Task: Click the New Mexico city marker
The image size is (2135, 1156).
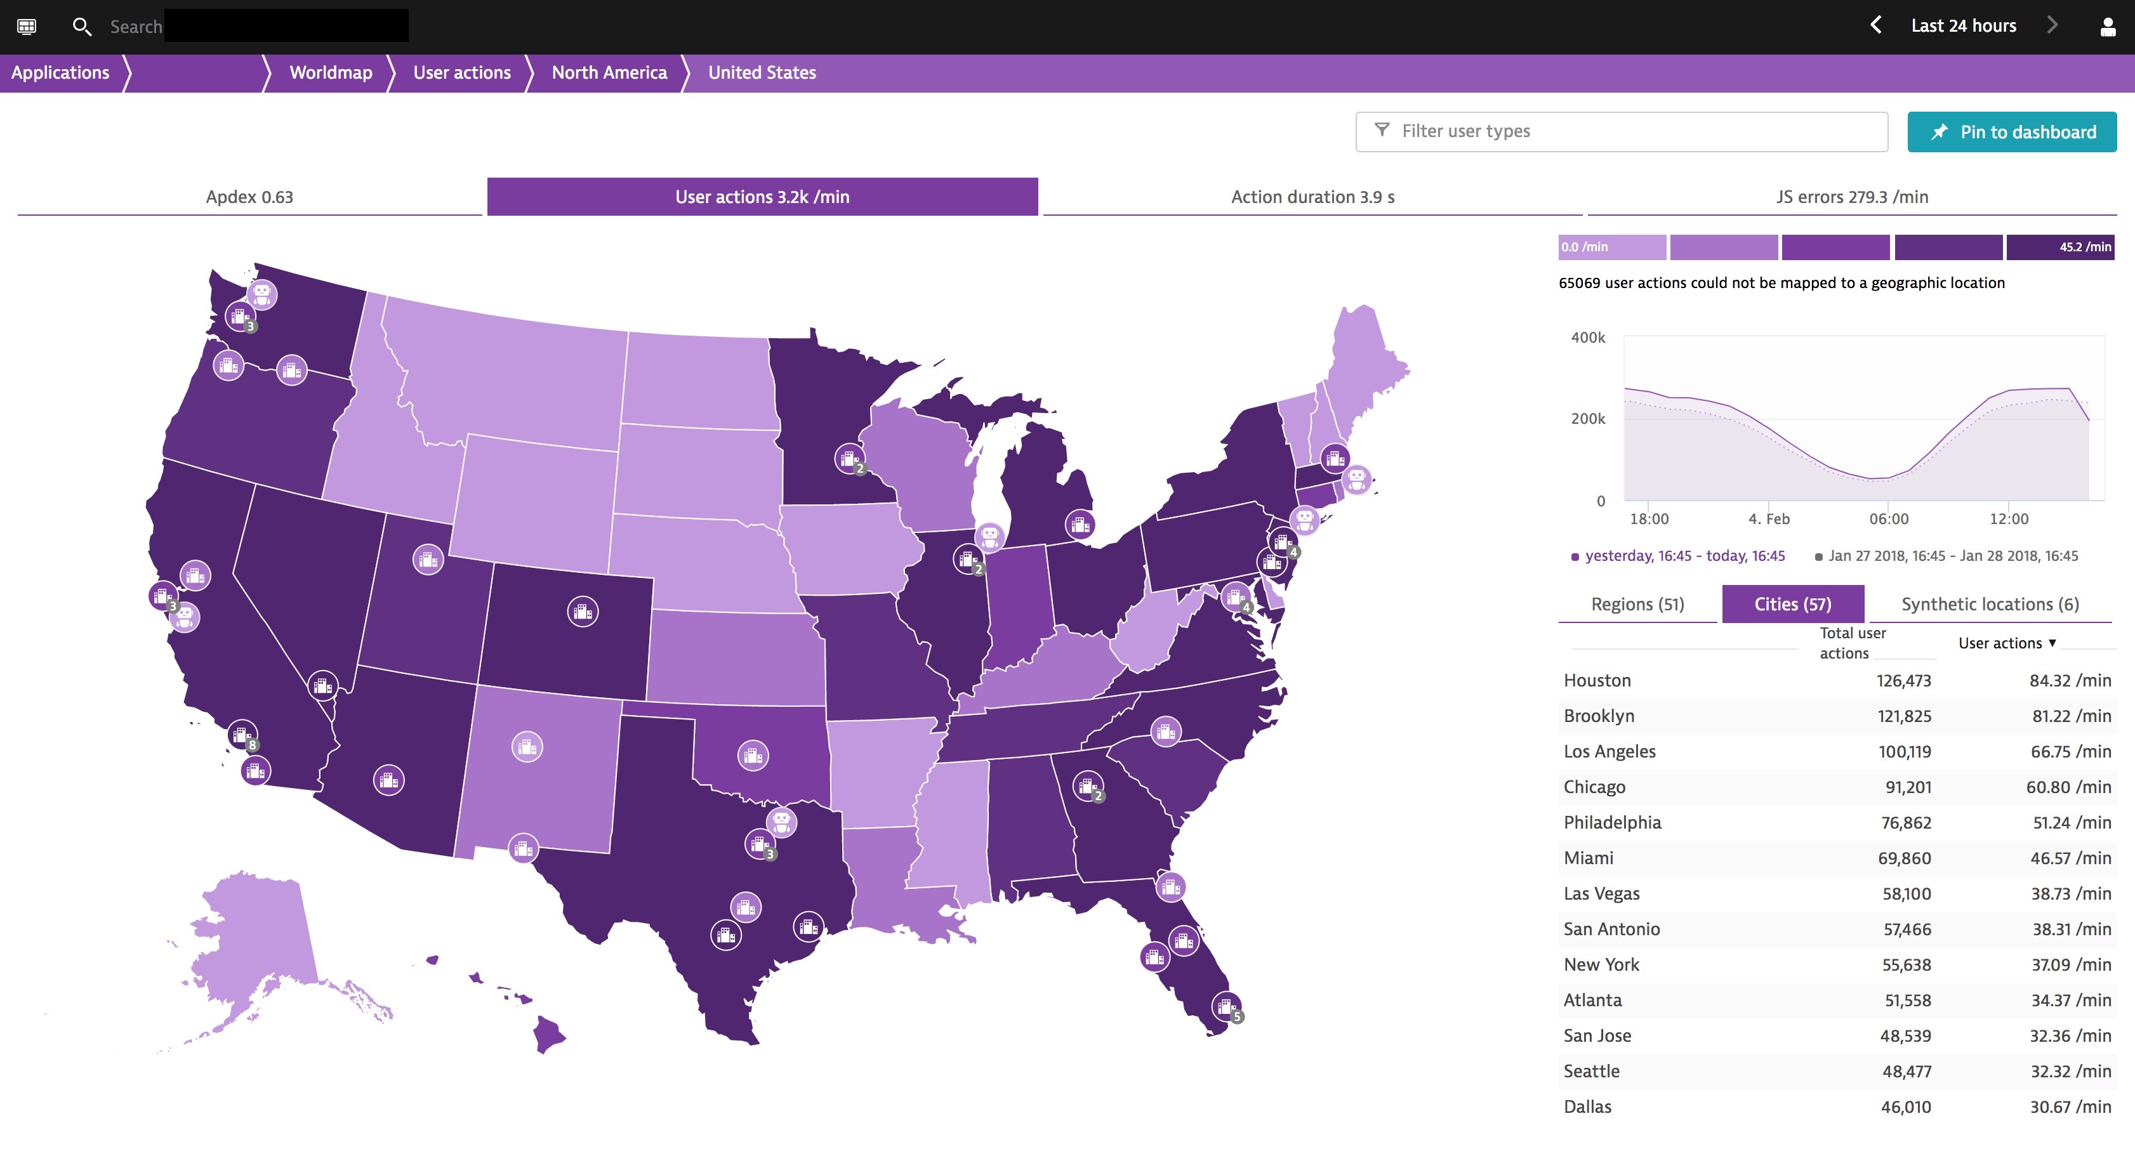Action: click(527, 747)
